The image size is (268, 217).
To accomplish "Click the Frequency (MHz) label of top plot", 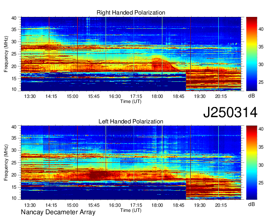I will tap(6, 54).
